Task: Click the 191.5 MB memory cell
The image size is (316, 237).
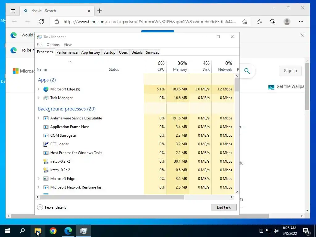Action: [178, 118]
